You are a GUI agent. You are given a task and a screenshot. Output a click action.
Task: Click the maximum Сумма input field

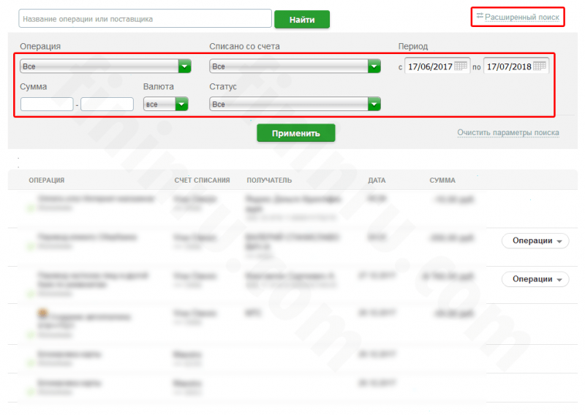pos(107,104)
